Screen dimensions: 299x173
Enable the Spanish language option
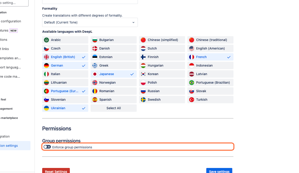pyautogui.click(x=113, y=100)
